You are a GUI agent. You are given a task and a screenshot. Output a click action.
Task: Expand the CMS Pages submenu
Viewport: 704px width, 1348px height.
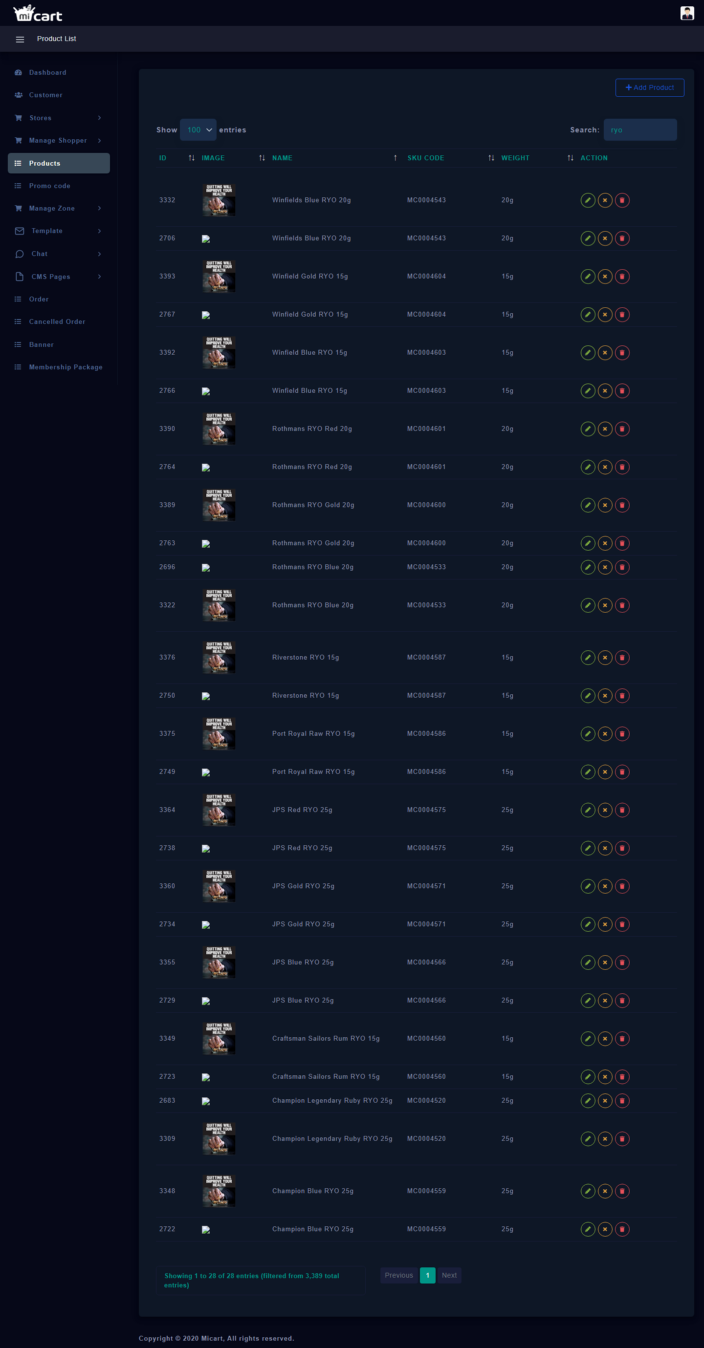(x=59, y=277)
